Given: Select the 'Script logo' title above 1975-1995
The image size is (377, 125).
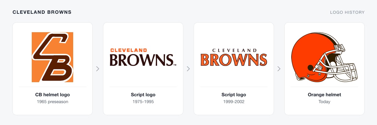Looking at the screenshot, I should pyautogui.click(x=143, y=95).
